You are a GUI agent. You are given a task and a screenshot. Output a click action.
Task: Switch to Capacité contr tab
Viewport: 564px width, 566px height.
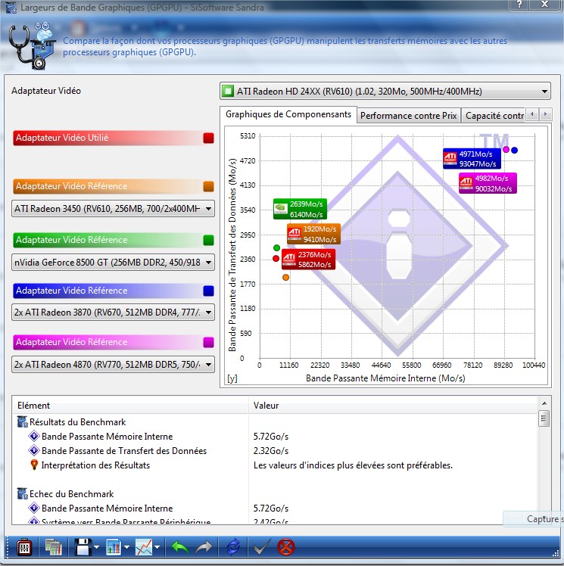coord(494,116)
